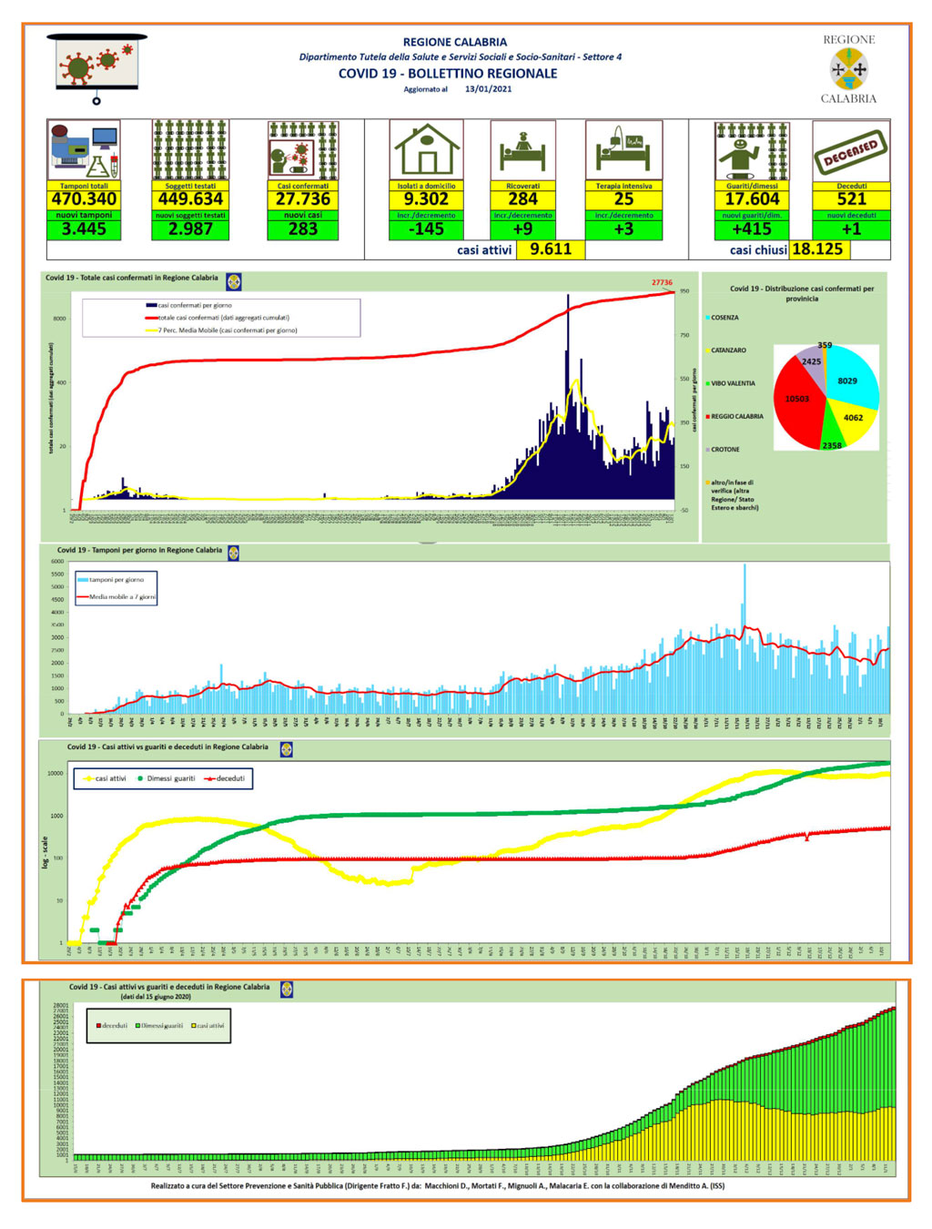Click legend entry 7 Perc. Media Mobile
This screenshot has width=932, height=1229.
coord(221,330)
